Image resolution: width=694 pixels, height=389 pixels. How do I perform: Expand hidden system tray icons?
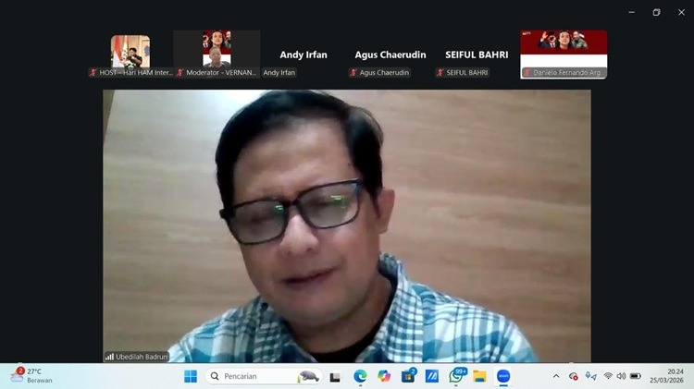click(556, 376)
